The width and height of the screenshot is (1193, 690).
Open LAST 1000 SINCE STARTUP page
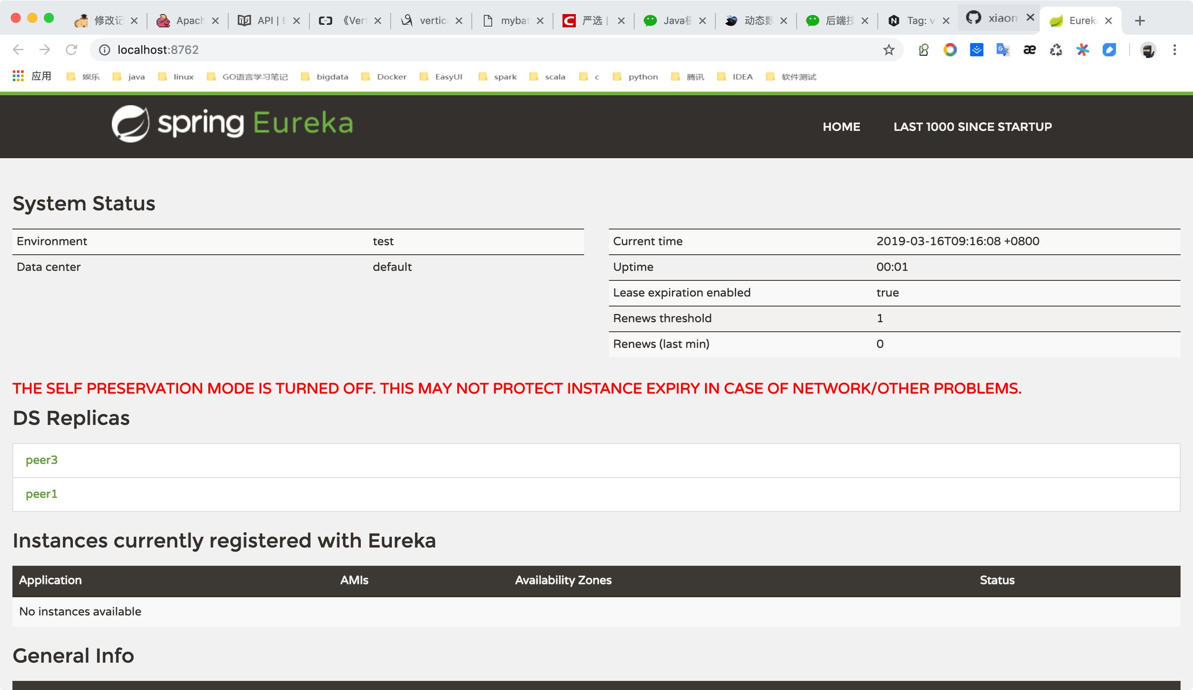coord(972,127)
